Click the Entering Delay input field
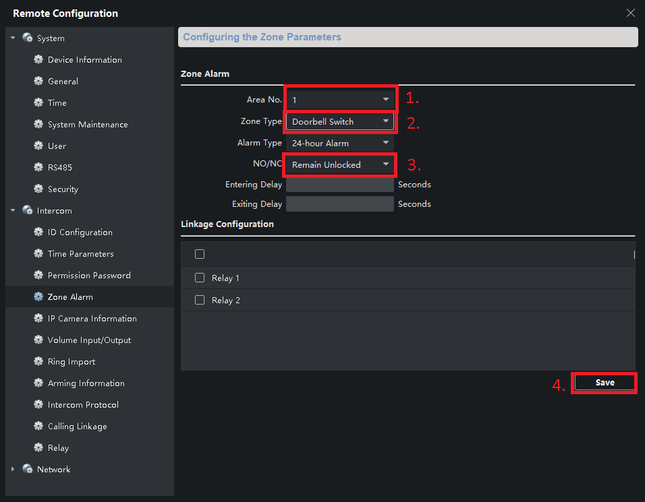 (339, 185)
